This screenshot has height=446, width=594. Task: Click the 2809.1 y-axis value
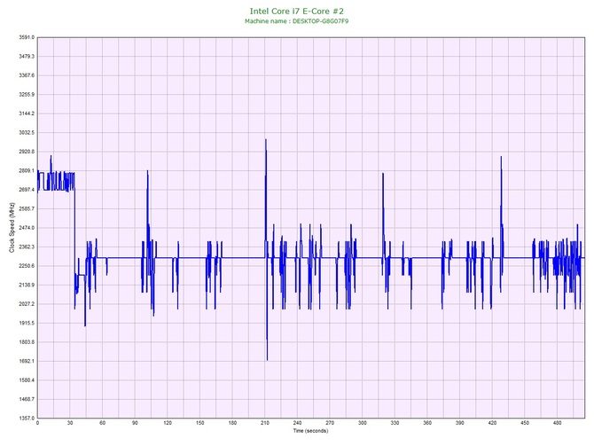27,170
